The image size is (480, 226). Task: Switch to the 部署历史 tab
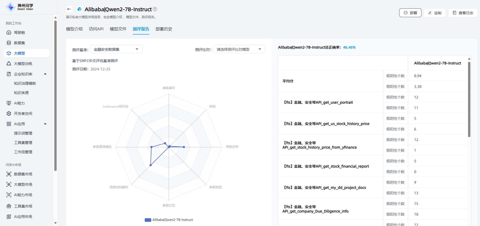pyautogui.click(x=164, y=29)
